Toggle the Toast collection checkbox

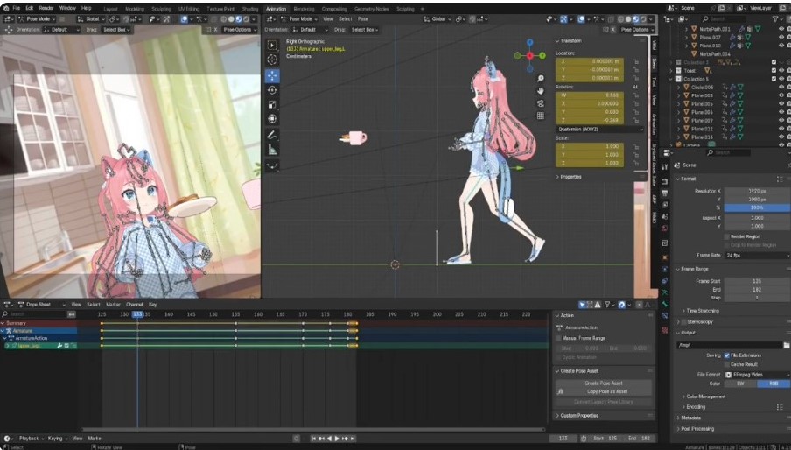(773, 71)
